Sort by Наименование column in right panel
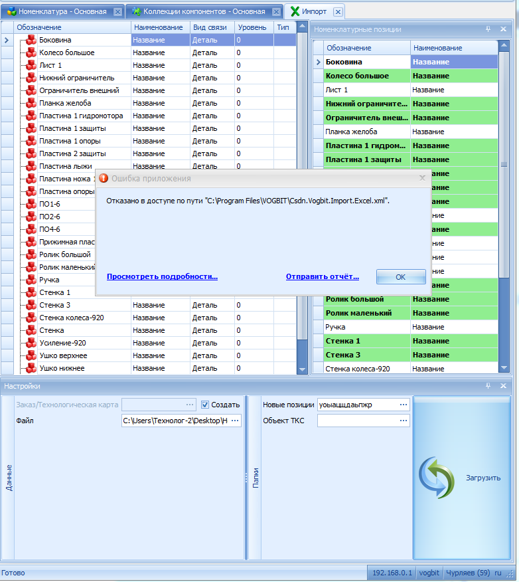The image size is (519, 582). click(454, 48)
